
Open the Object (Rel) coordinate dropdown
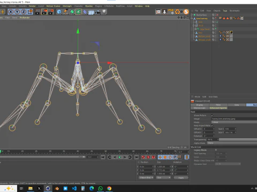click(146, 178)
